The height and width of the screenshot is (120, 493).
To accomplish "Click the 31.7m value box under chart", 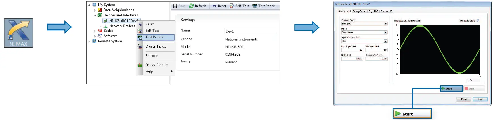I will (473, 80).
